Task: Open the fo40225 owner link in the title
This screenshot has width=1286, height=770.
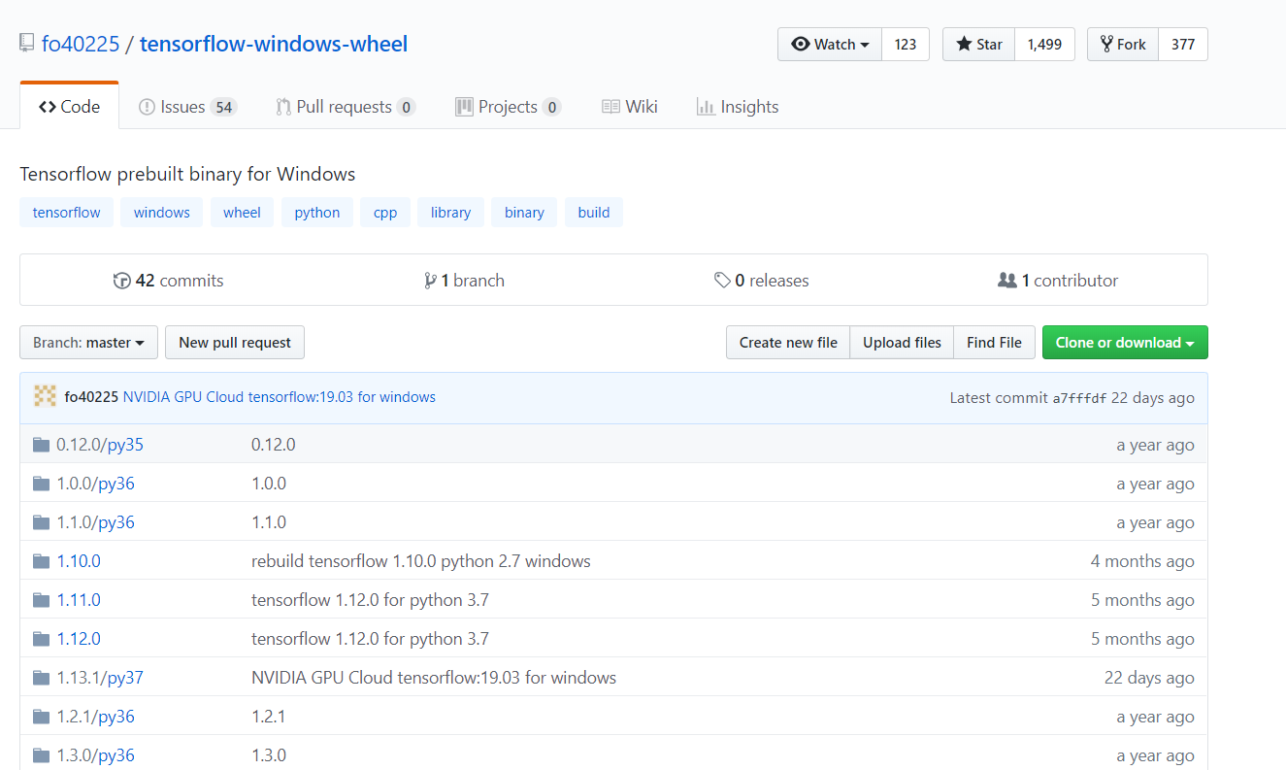Action: [x=81, y=44]
